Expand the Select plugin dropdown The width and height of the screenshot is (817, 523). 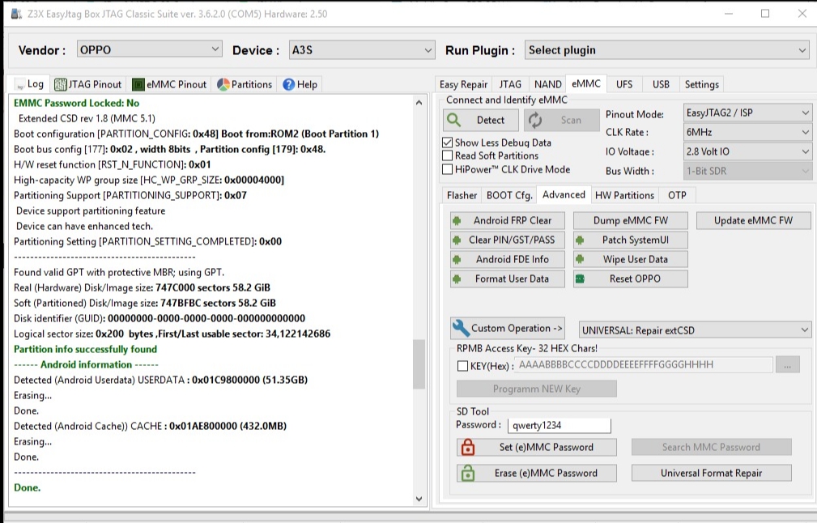tap(667, 50)
